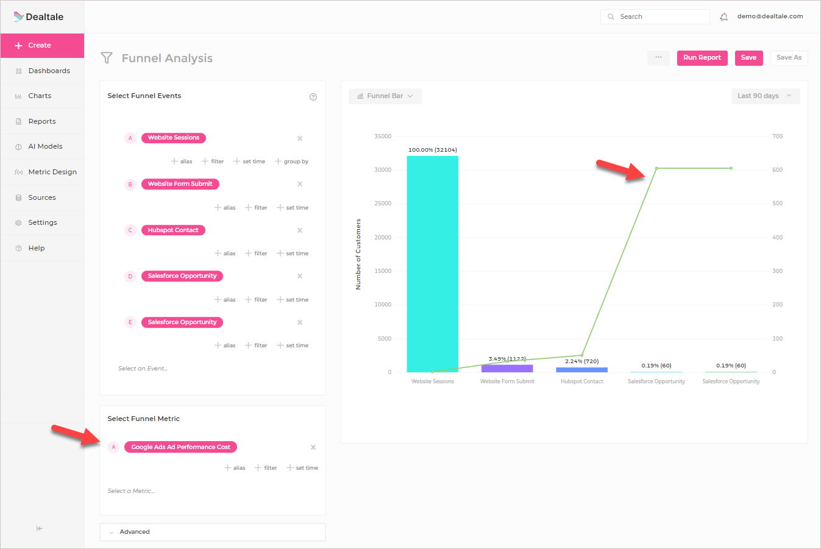Open Metric Design page
The height and width of the screenshot is (549, 821).
pos(43,172)
